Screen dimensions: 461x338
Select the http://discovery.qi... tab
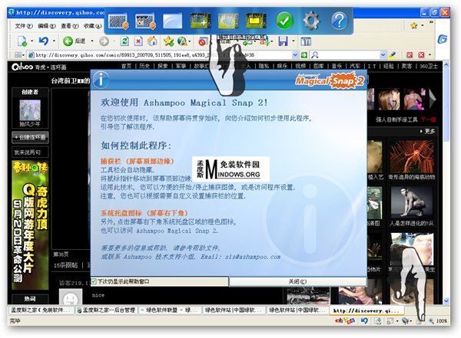tap(366, 310)
